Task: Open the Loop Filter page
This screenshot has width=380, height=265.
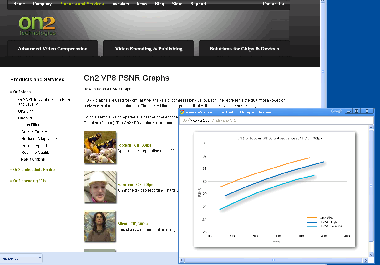Action: (x=30, y=125)
